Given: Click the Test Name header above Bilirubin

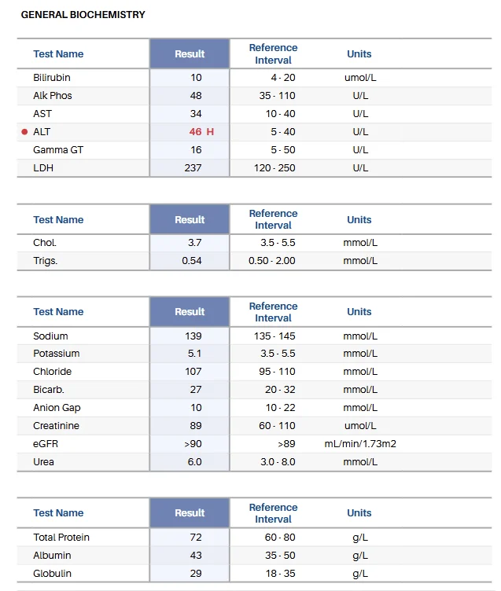Looking at the screenshot, I should (x=58, y=54).
